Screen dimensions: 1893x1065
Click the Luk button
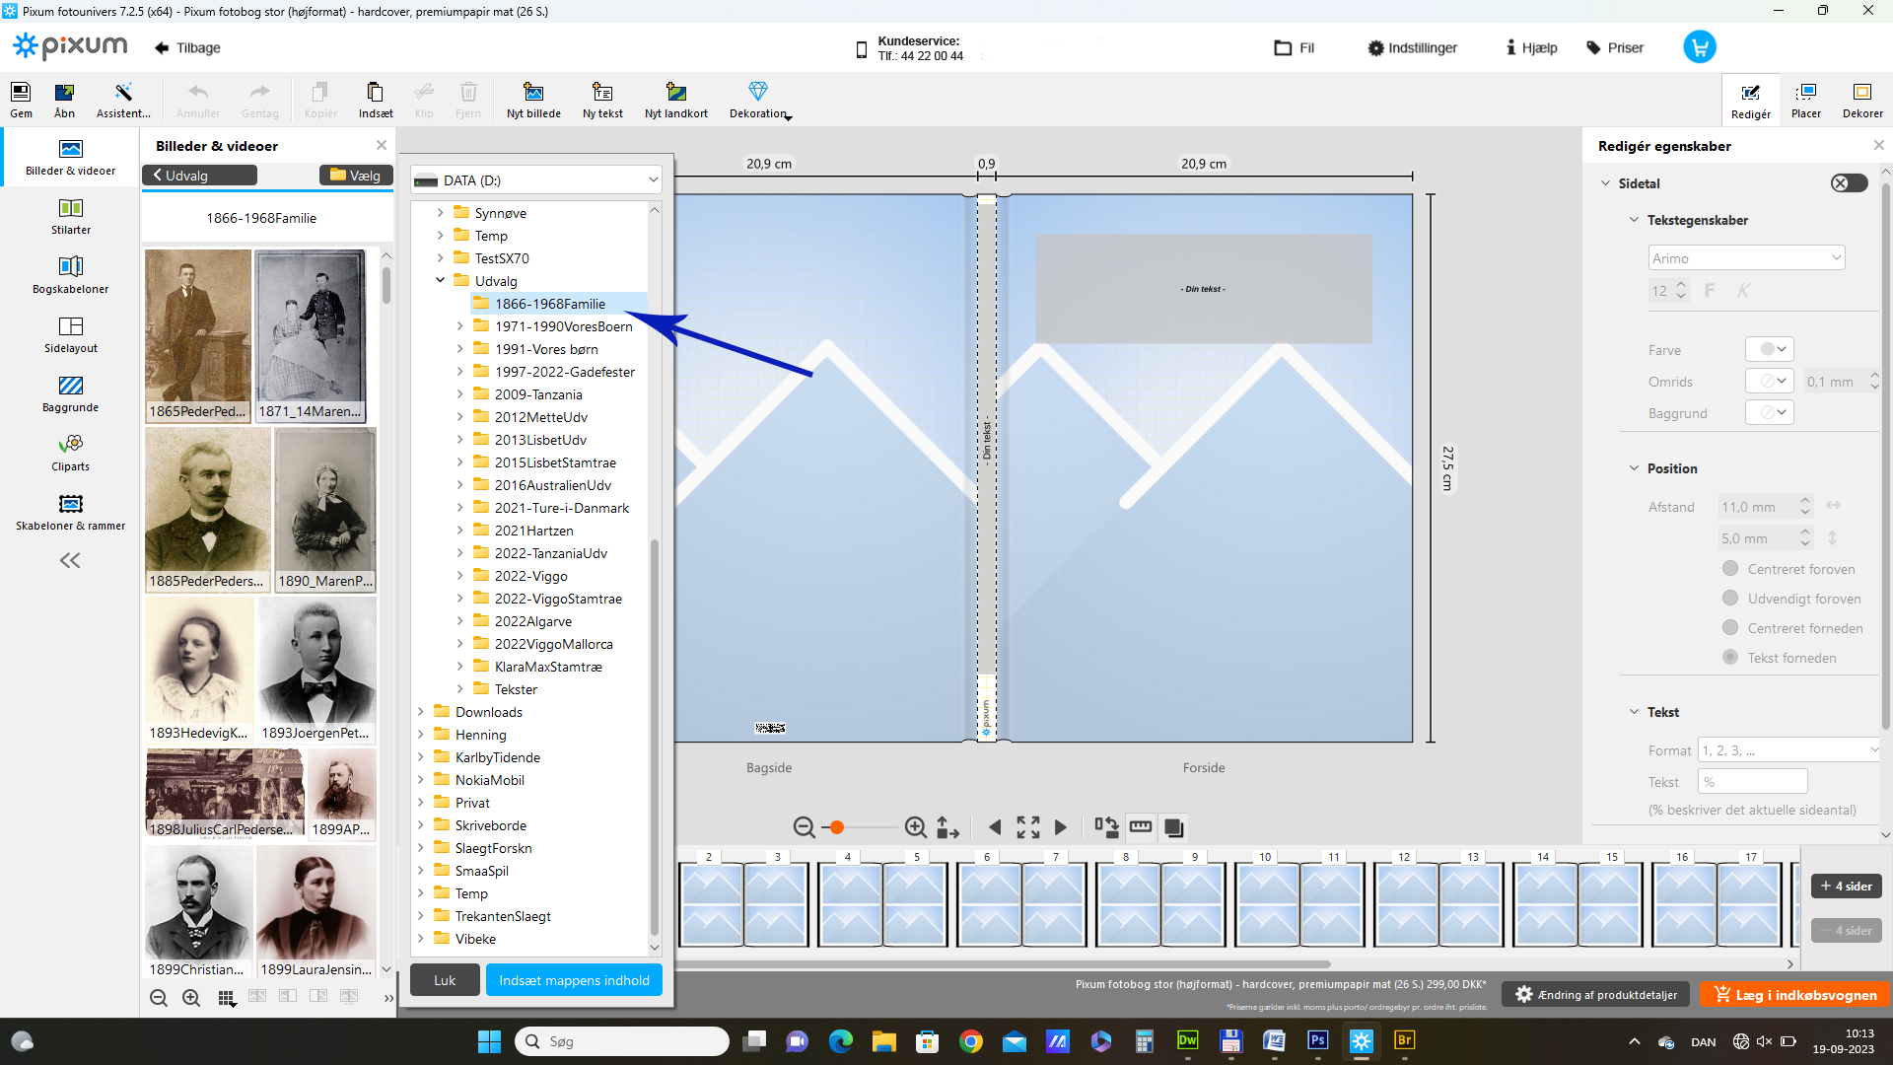tap(445, 980)
